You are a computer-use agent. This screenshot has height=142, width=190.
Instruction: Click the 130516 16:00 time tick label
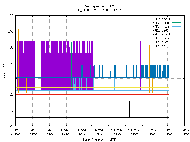pos(116,132)
